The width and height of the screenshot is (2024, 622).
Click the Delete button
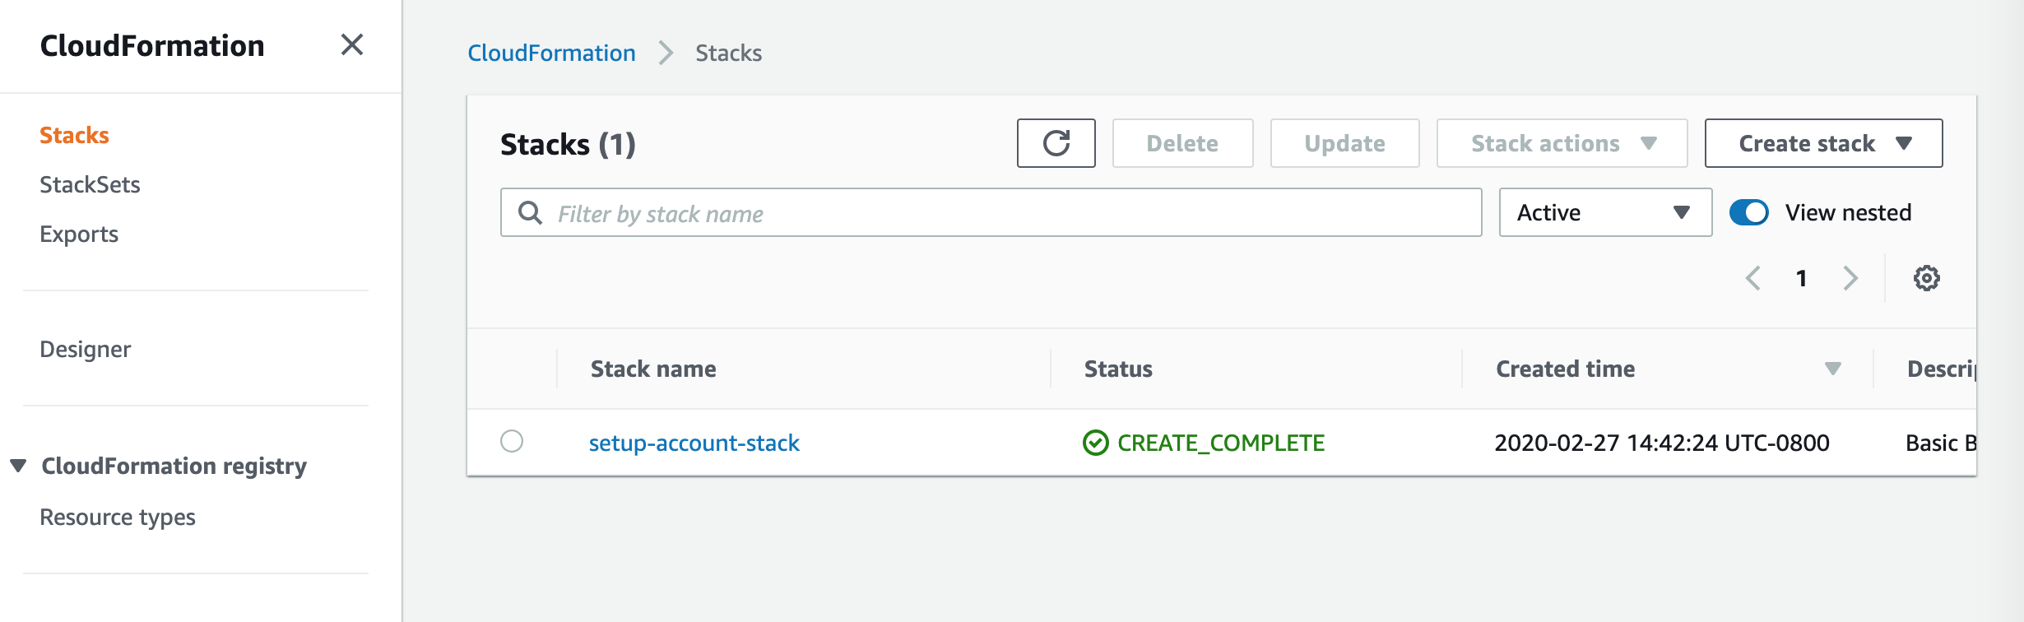(x=1182, y=143)
